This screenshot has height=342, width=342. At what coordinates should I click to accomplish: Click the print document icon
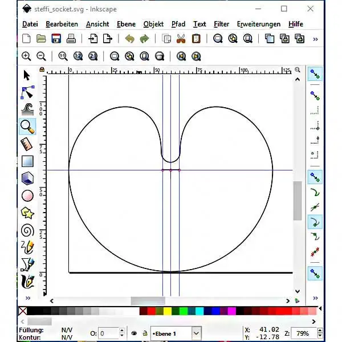click(71, 39)
